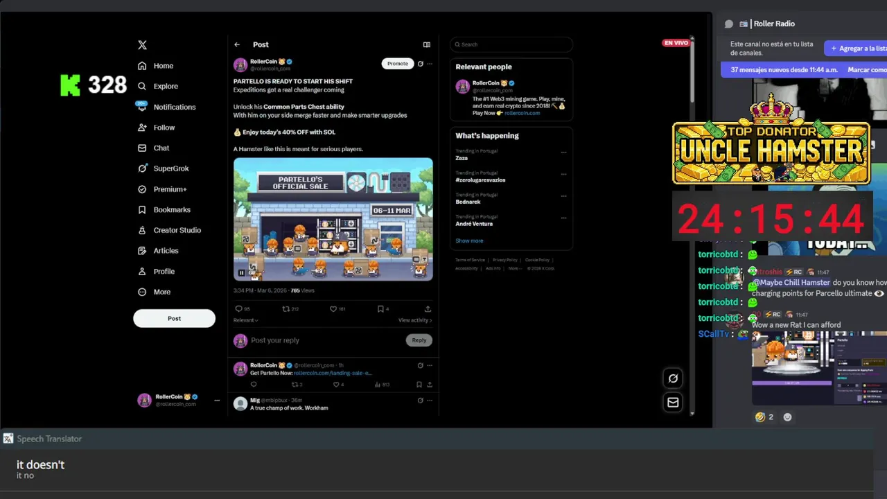Viewport: 887px width, 499px height.
Task: Open options dots for Bednarek trend
Action: pyautogui.click(x=563, y=196)
